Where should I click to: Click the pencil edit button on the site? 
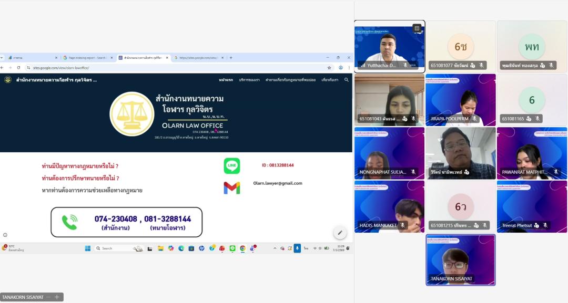(340, 233)
